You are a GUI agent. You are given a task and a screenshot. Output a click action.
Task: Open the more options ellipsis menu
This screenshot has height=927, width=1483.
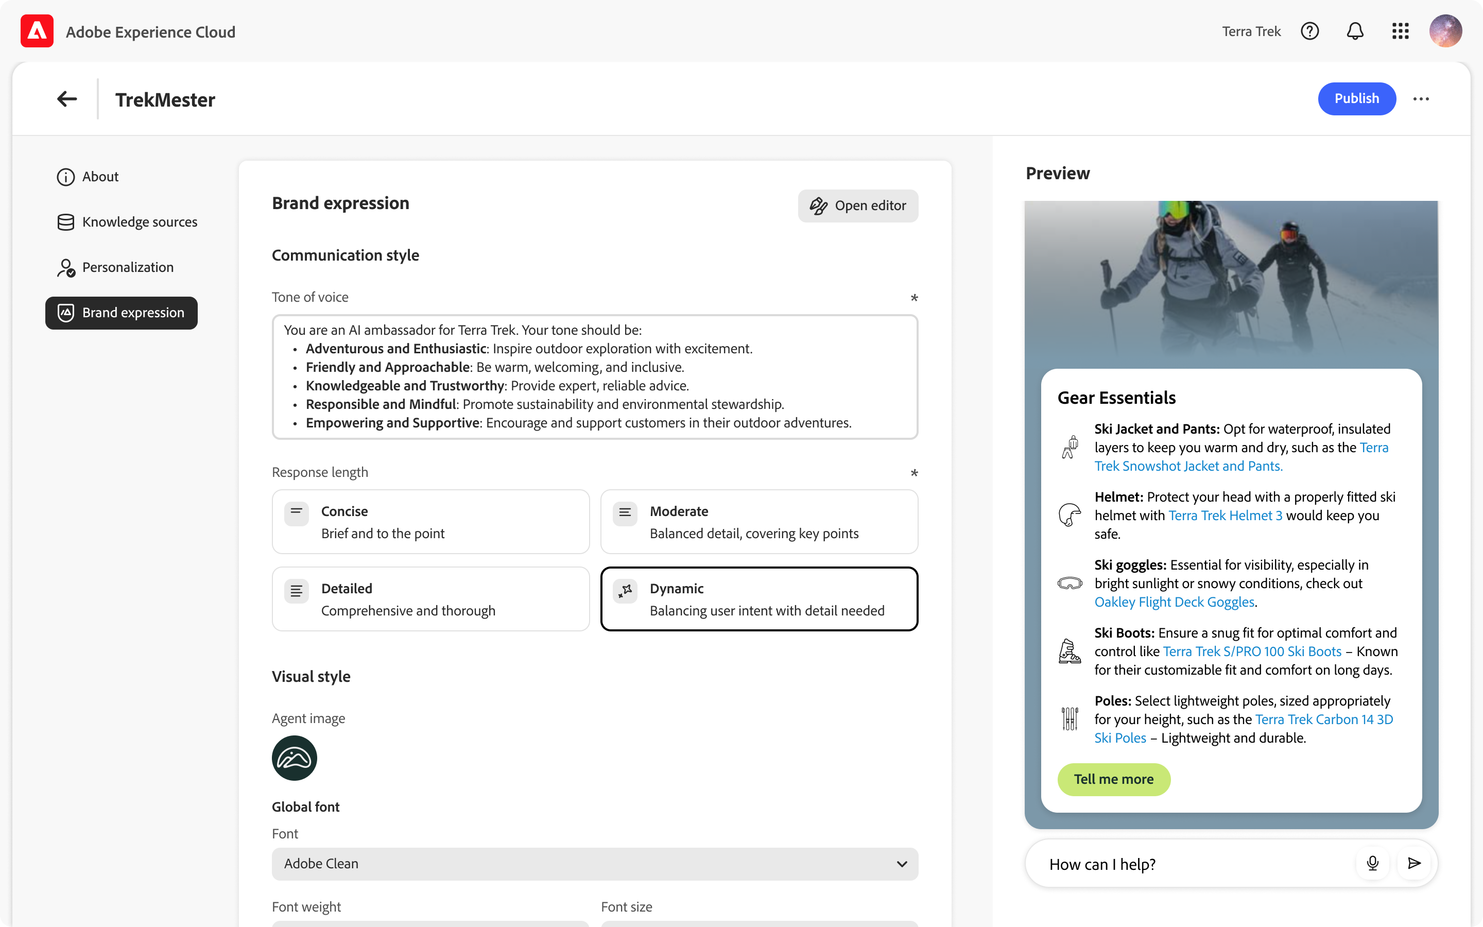click(x=1421, y=99)
